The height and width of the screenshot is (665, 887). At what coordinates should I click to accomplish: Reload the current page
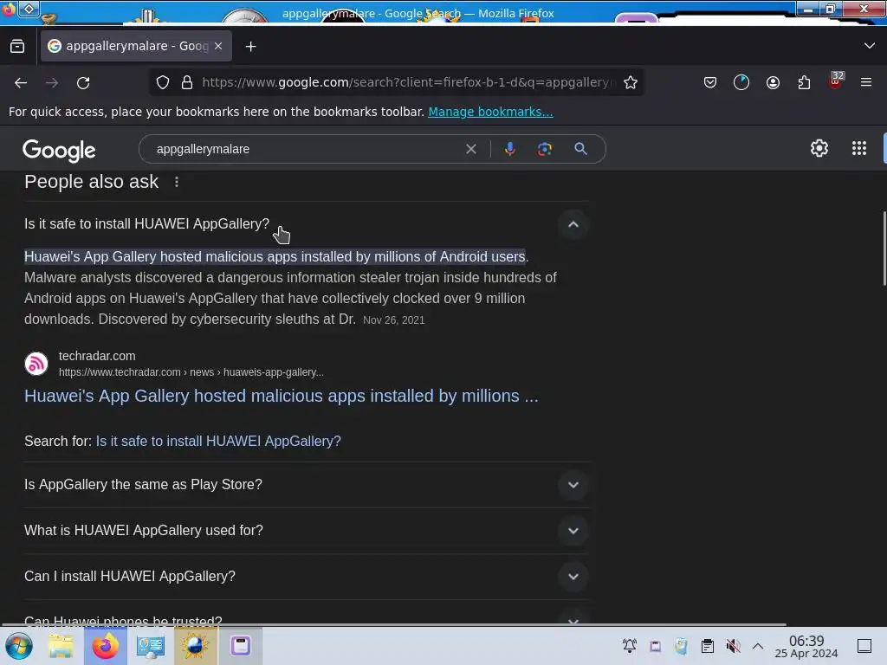(83, 82)
